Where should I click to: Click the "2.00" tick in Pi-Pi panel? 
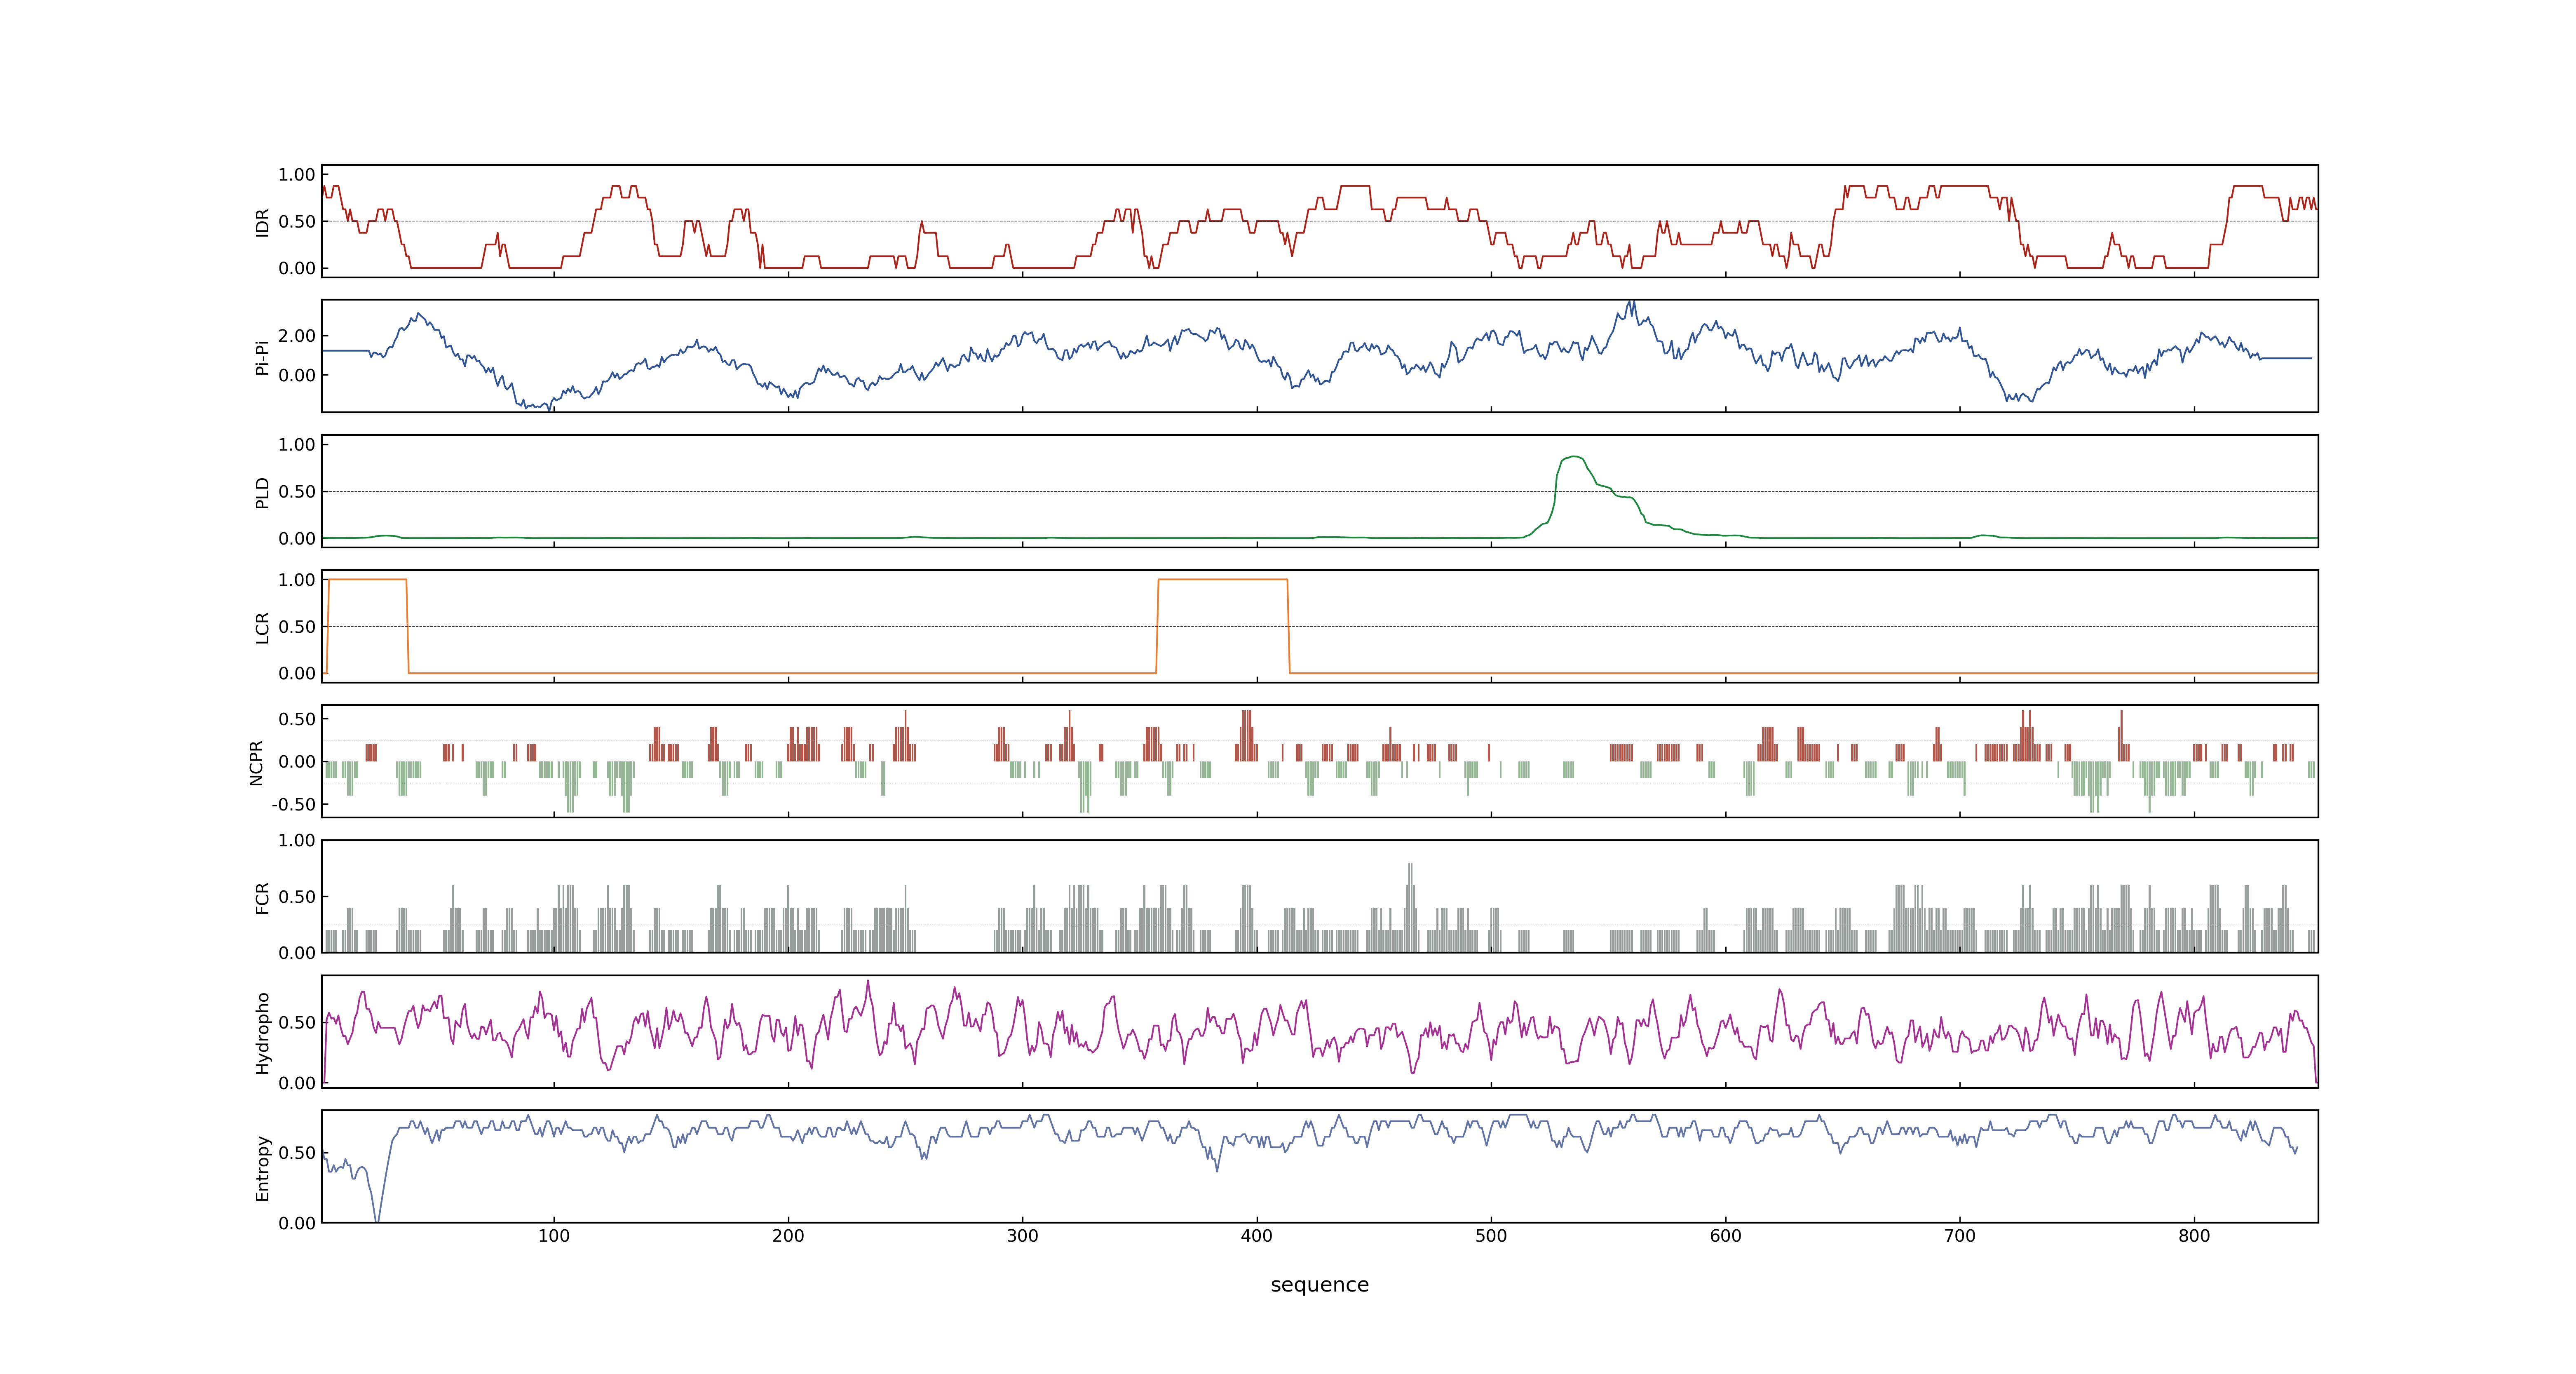point(297,336)
